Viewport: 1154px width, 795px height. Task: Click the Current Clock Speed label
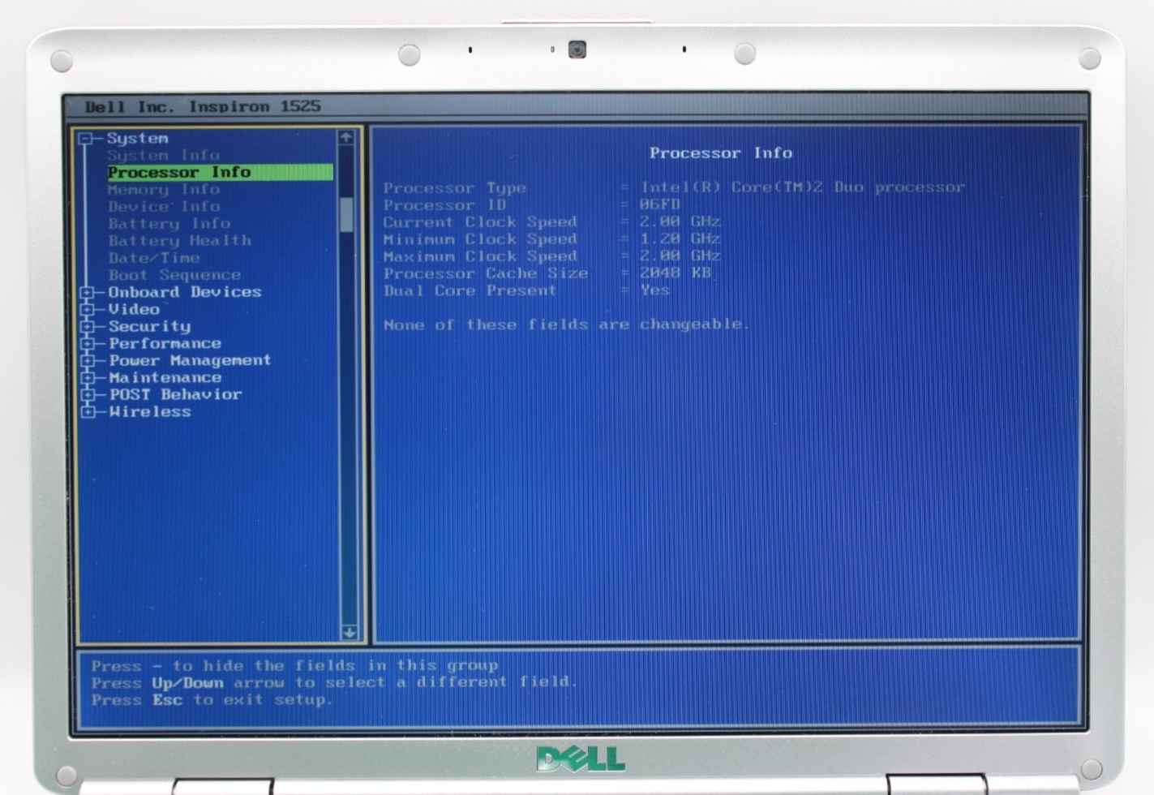(x=480, y=222)
